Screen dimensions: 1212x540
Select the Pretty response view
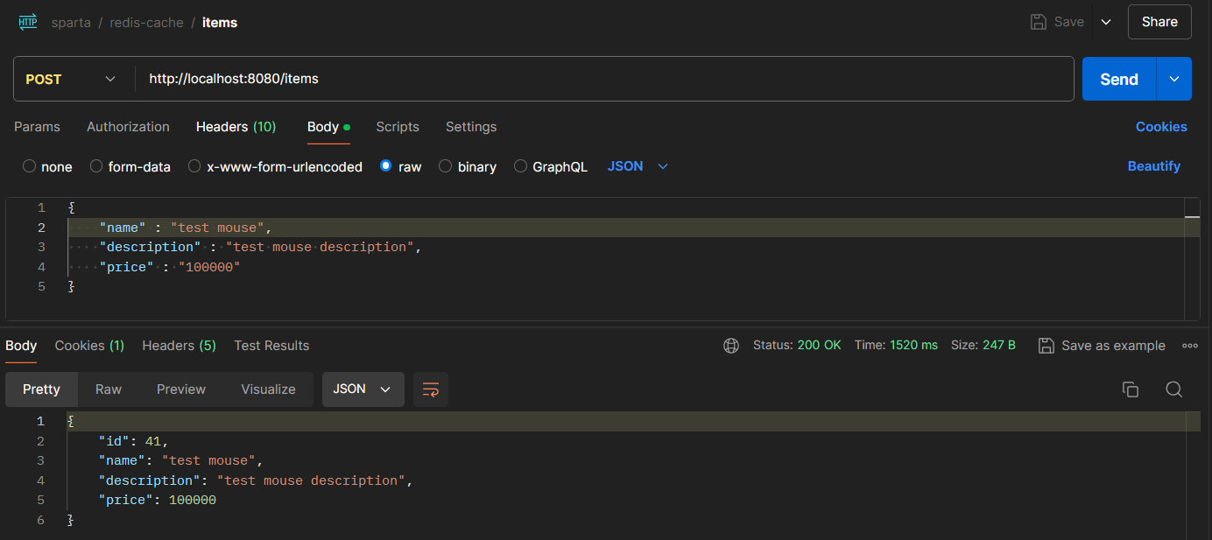[x=41, y=389]
